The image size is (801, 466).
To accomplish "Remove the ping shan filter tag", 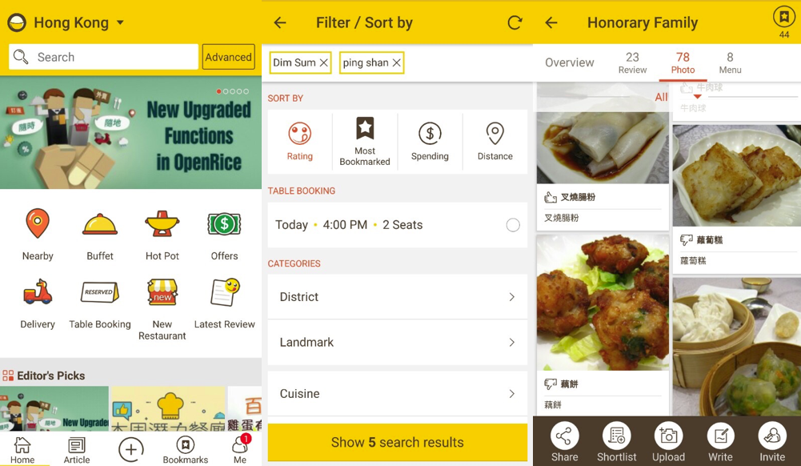I will tap(396, 62).
